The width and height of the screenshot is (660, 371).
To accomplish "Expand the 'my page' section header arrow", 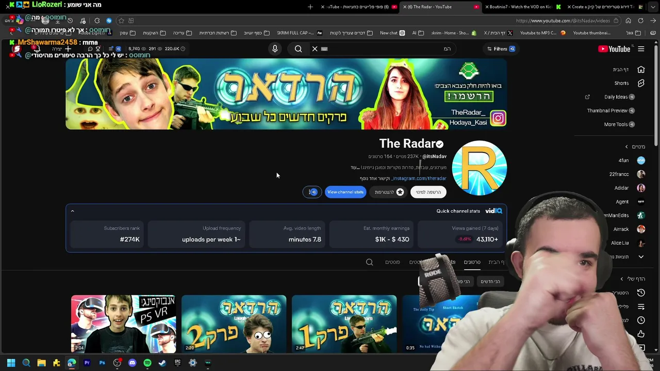I will click(621, 279).
